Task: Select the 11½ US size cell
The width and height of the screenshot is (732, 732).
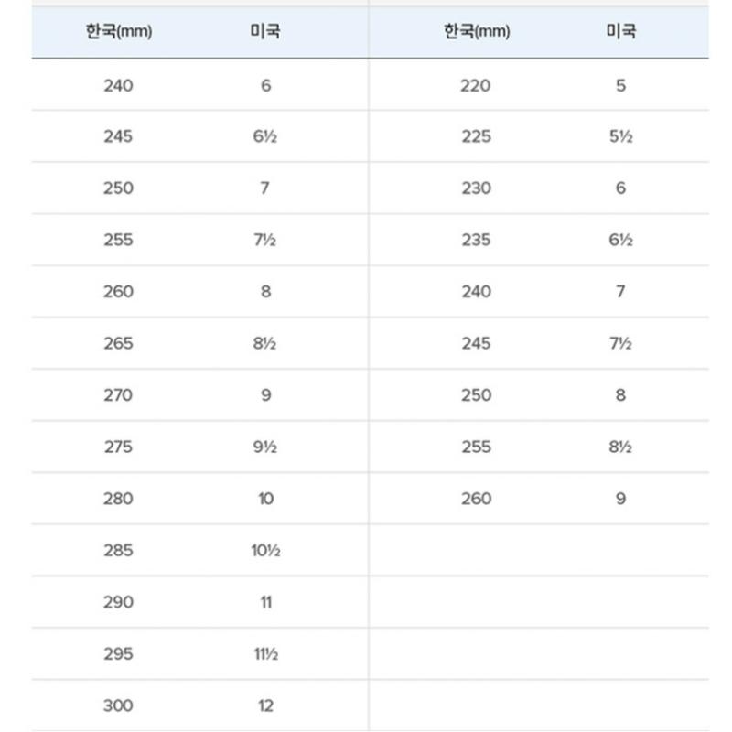Action: coord(265,654)
